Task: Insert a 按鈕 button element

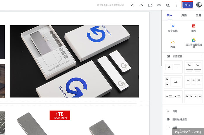Action: click(172, 127)
